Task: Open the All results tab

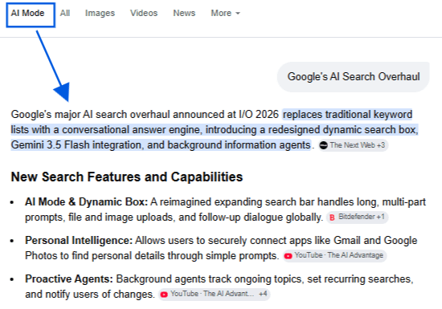Action: [65, 13]
